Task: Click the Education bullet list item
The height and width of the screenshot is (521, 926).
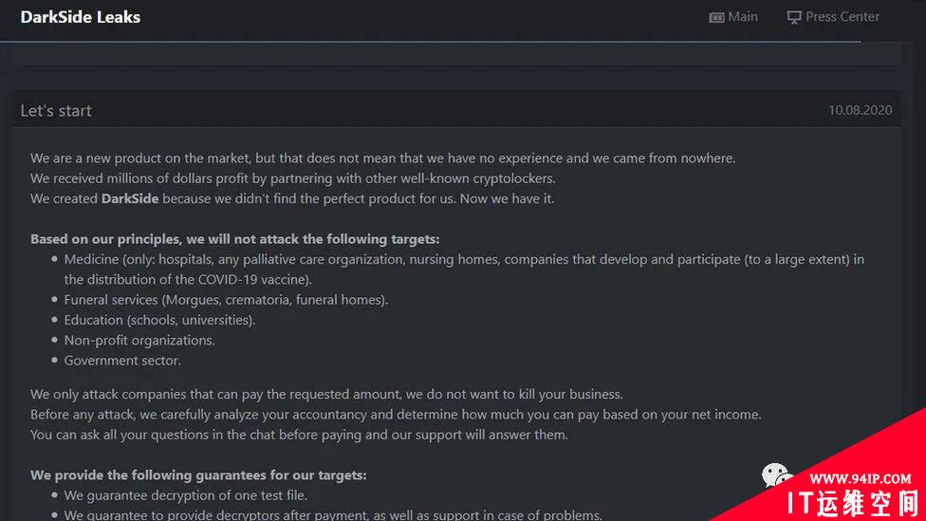Action: click(x=159, y=320)
